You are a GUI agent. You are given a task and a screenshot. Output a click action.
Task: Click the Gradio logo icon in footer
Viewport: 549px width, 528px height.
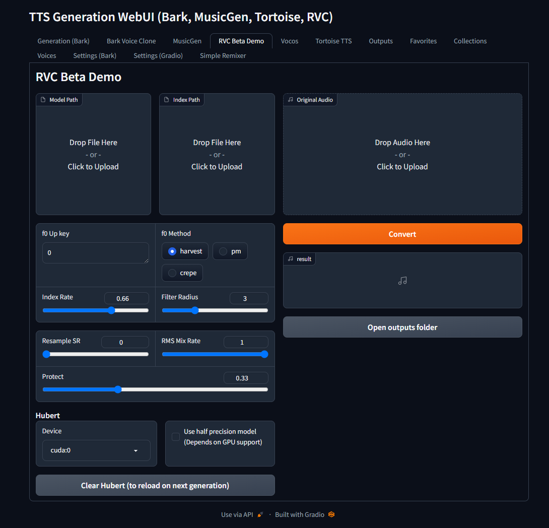tap(331, 515)
